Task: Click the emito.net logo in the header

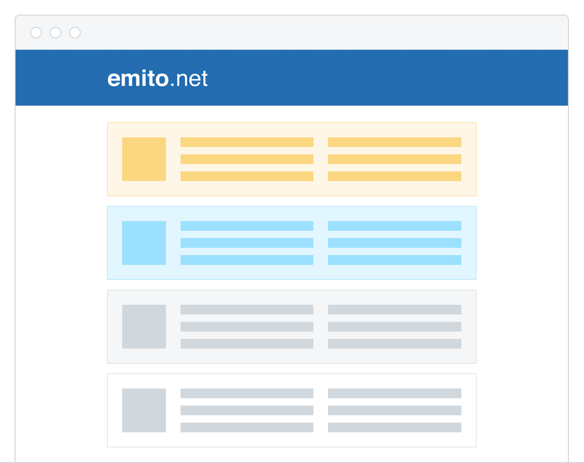Action: coord(157,78)
